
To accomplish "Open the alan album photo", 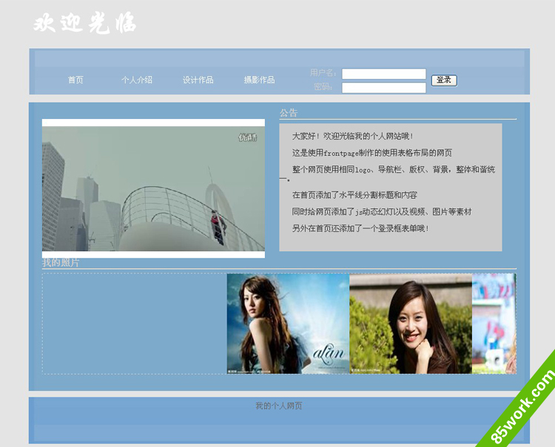I will click(288, 324).
